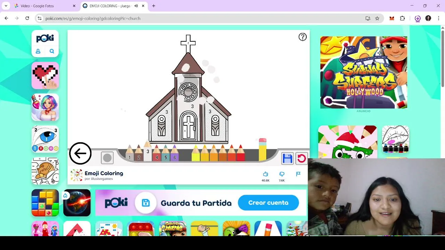Select purple pencil number 6
Image resolution: width=445 pixels, height=250 pixels.
click(x=175, y=153)
